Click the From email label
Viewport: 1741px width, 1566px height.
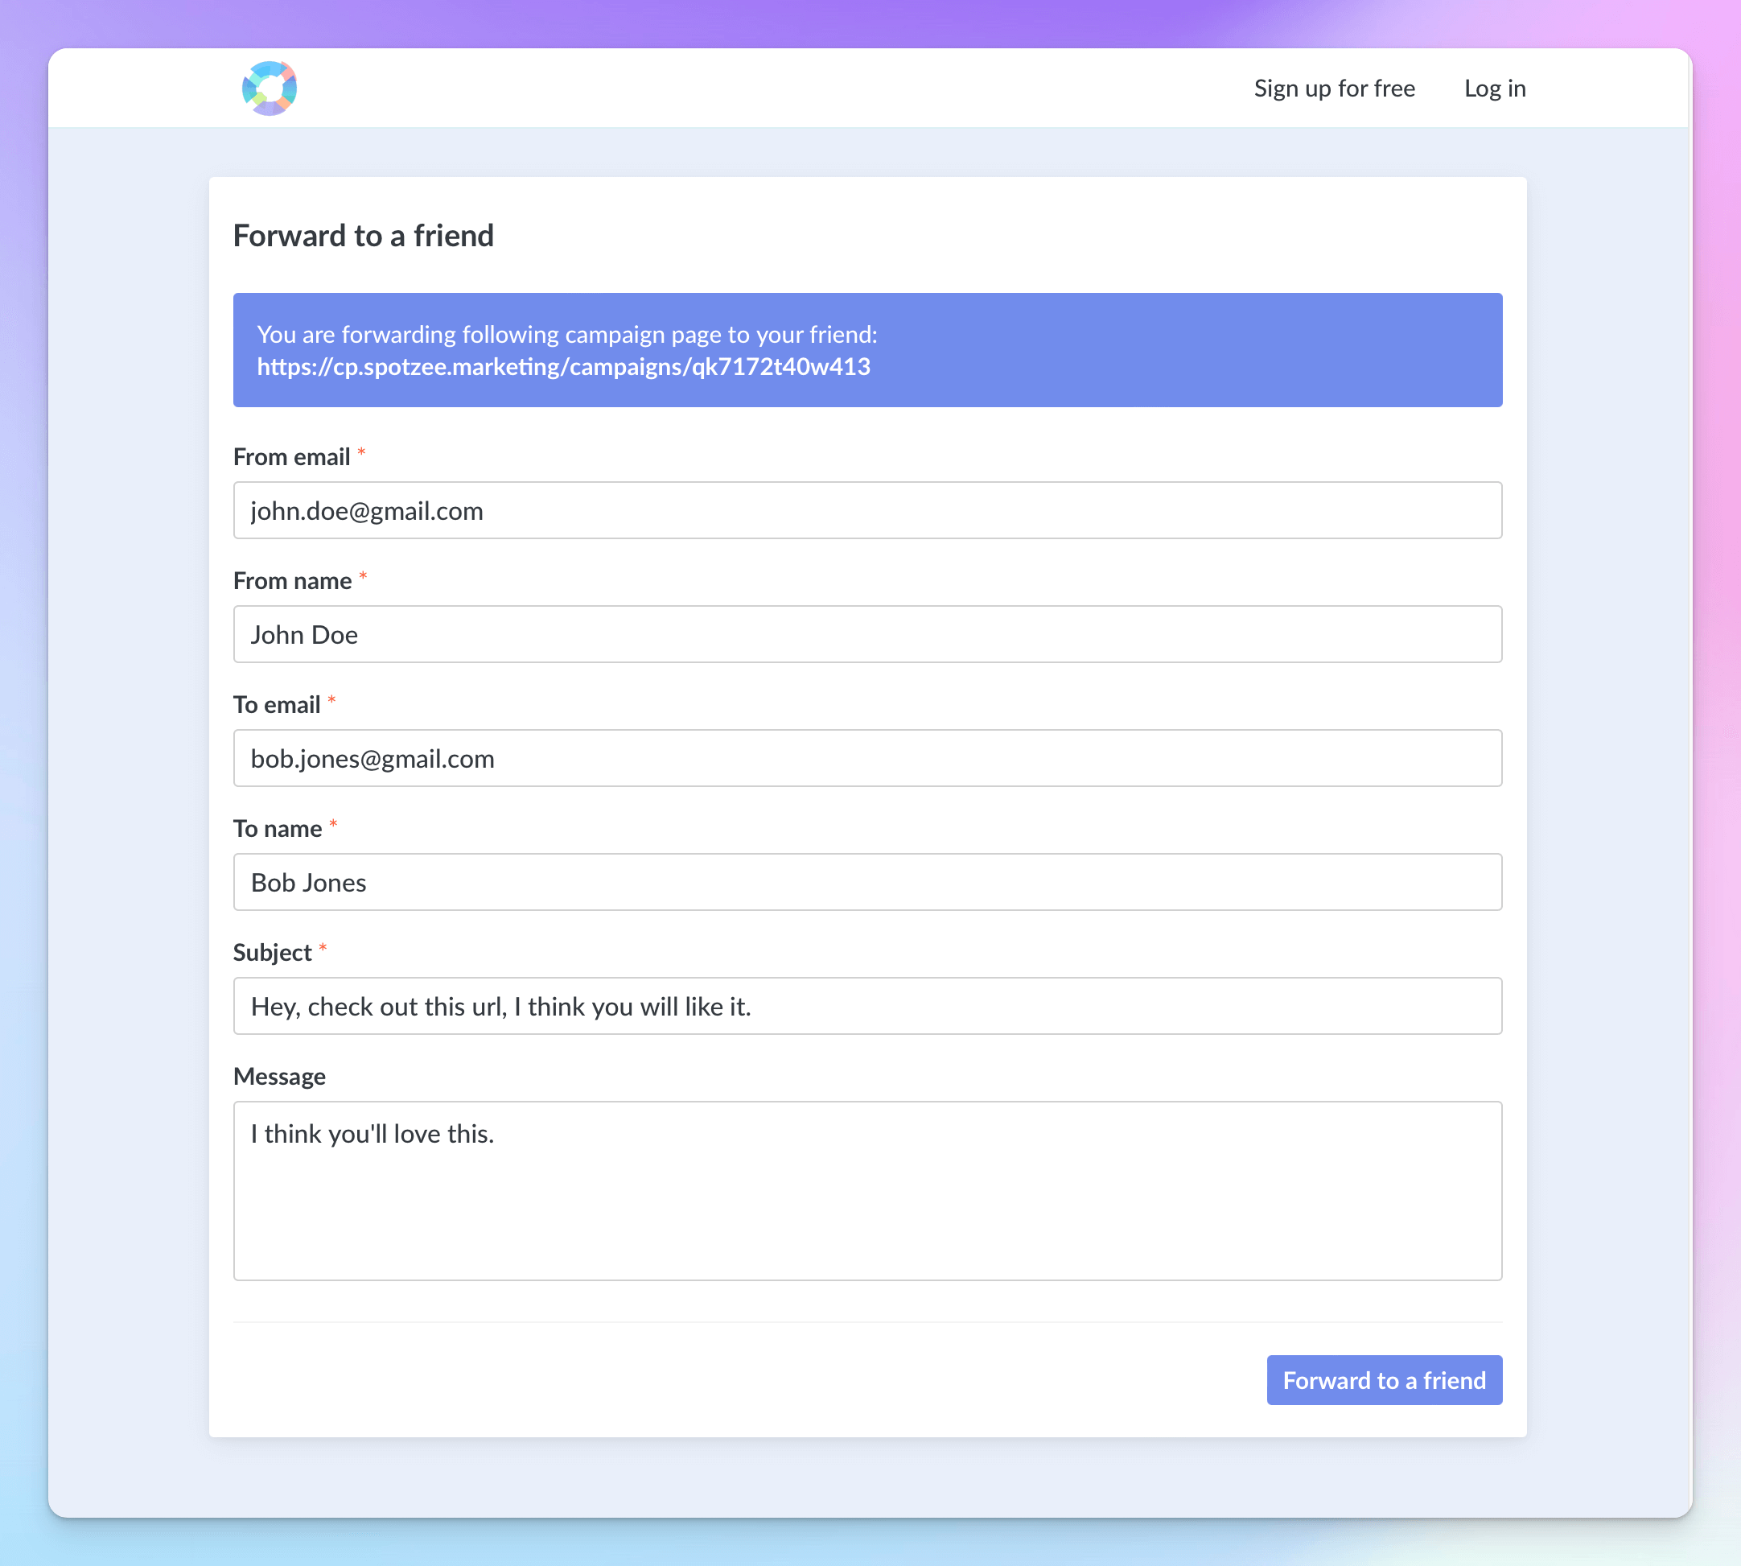(x=291, y=457)
